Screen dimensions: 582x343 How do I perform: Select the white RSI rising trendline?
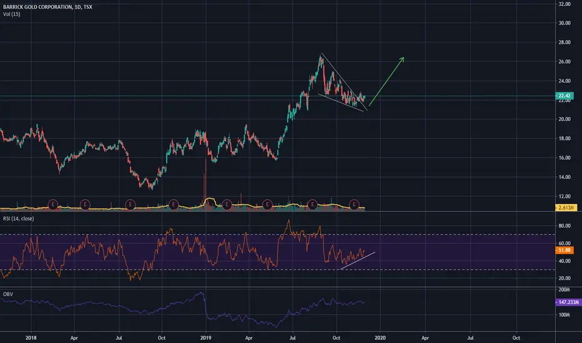tap(358, 261)
